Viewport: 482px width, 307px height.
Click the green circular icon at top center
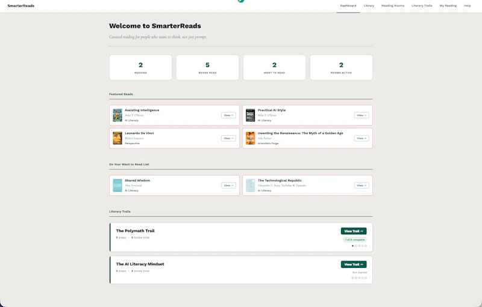(241, 1)
